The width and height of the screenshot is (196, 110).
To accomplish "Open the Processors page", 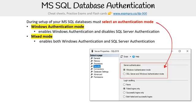I will tap(98, 64).
